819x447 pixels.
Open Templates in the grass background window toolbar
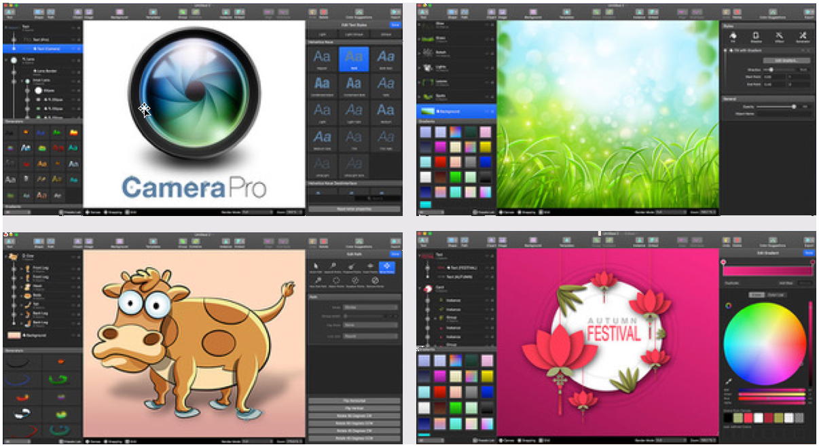coord(566,14)
